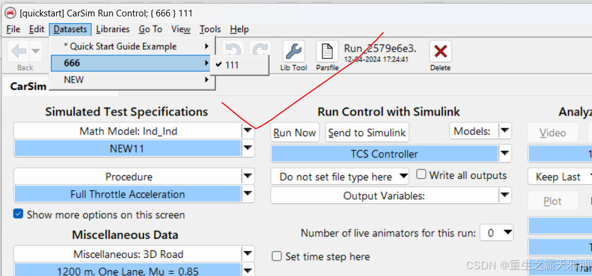Viewport: 592px width, 276px height.
Task: Open the Edit menu
Action: point(37,29)
